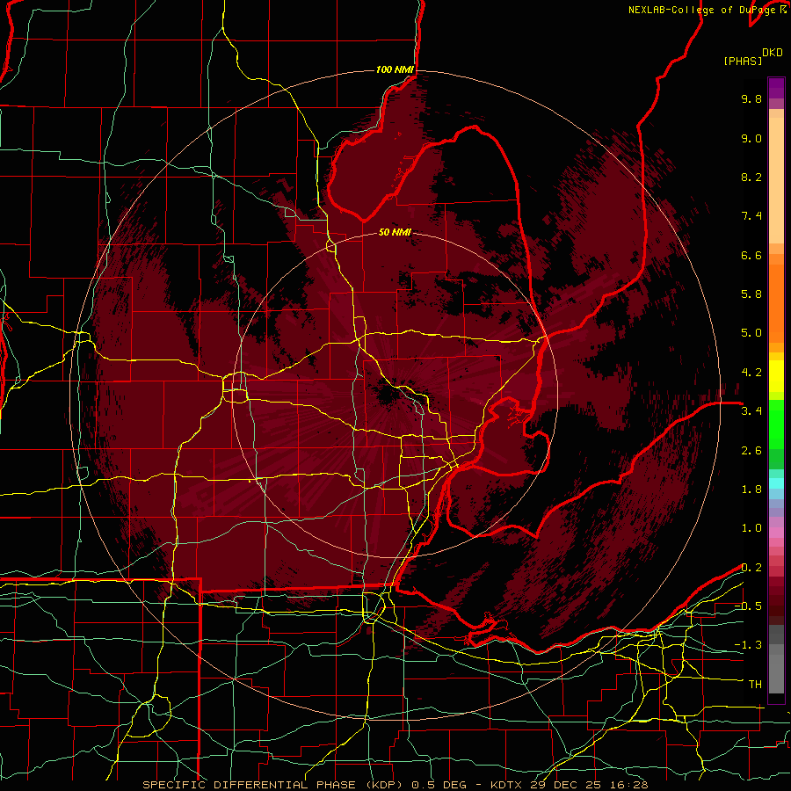Image resolution: width=791 pixels, height=791 pixels.
Task: Click the 9.8 value on the color scale
Action: [751, 98]
